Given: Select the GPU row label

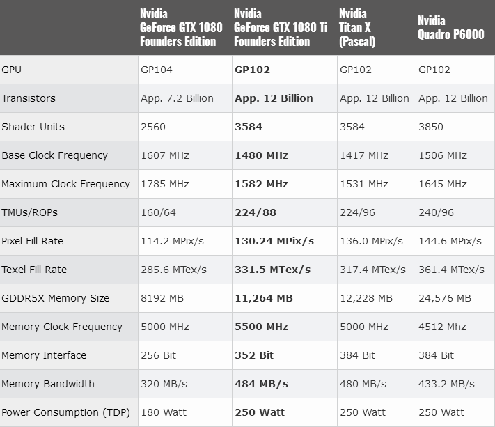Looking at the screenshot, I should pos(12,70).
